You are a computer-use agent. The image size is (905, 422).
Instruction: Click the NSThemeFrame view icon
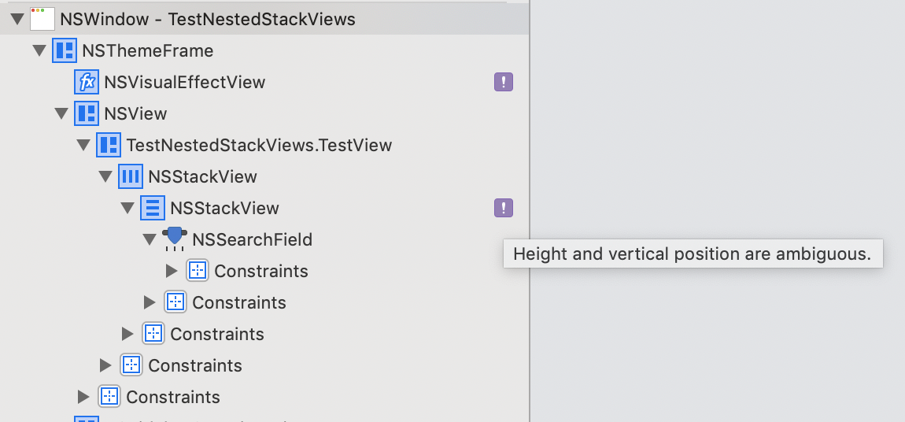pos(64,51)
